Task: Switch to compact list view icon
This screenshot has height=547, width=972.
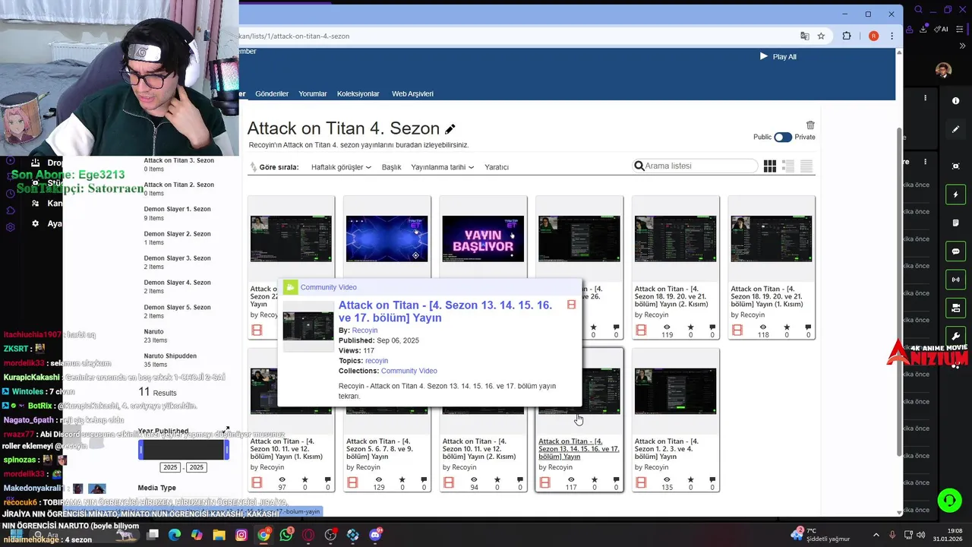Action: [806, 166]
